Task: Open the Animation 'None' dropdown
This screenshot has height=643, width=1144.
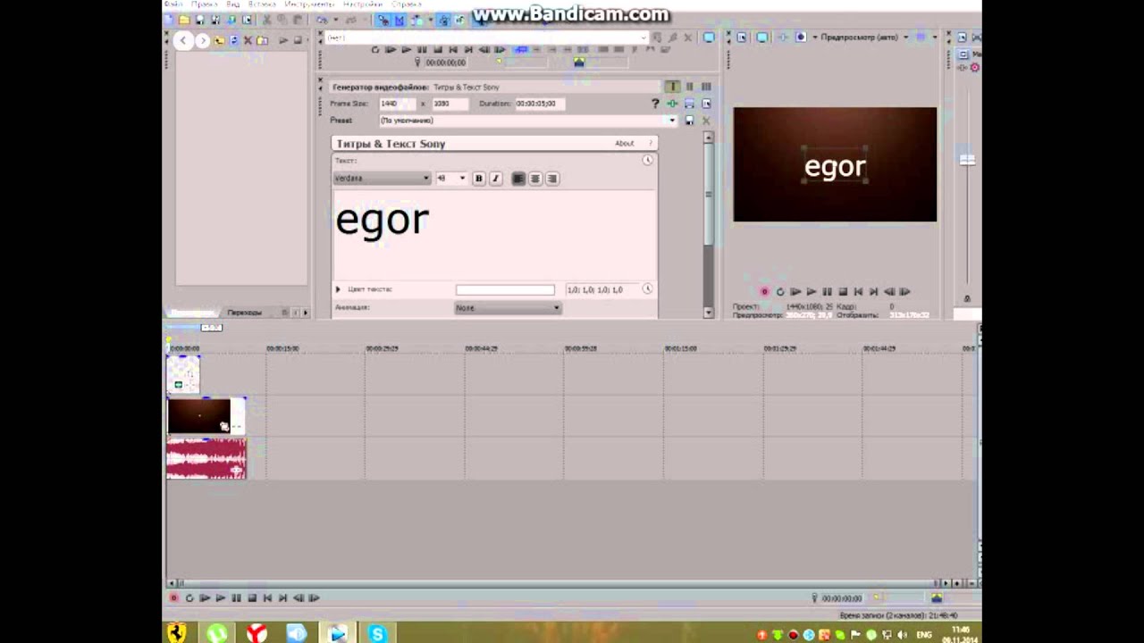Action: click(508, 308)
